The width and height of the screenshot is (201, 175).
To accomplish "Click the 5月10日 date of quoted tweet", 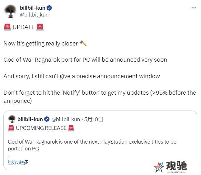I will tap(94, 119).
